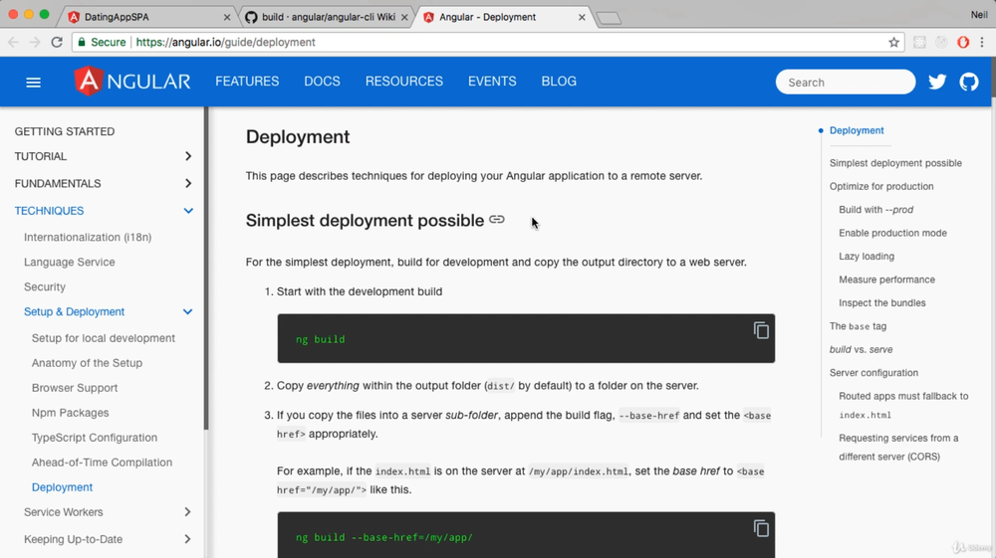Jump to build vs. serve section

click(x=861, y=349)
